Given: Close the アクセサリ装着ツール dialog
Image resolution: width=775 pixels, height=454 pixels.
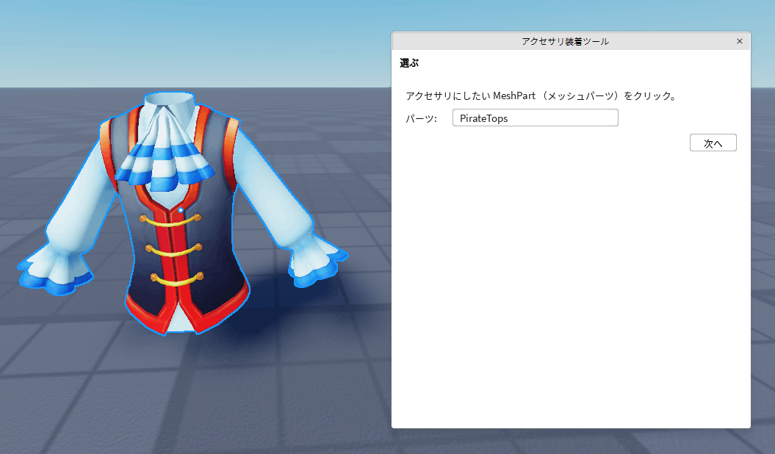Looking at the screenshot, I should point(740,41).
